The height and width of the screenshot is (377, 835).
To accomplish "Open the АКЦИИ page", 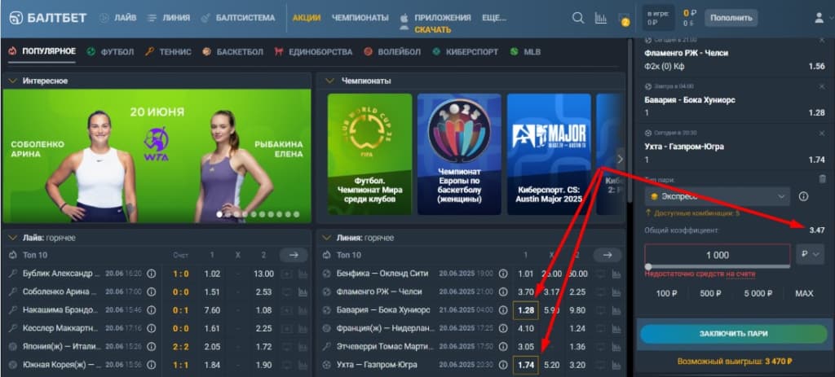I will (307, 18).
